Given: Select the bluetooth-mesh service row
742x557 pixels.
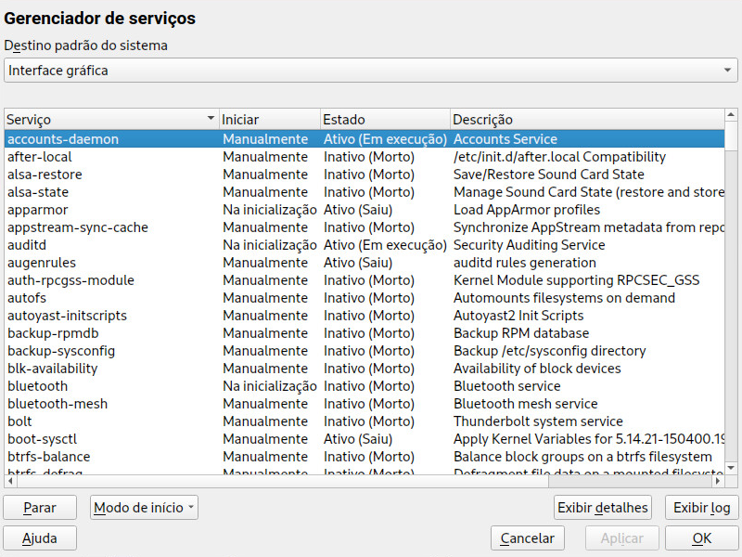Looking at the screenshot, I should tap(365, 404).
